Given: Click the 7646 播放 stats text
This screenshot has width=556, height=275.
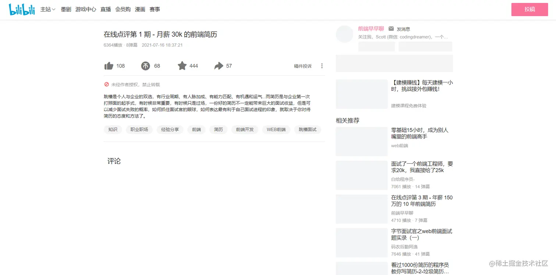Looking at the screenshot, I should pyautogui.click(x=401, y=254).
